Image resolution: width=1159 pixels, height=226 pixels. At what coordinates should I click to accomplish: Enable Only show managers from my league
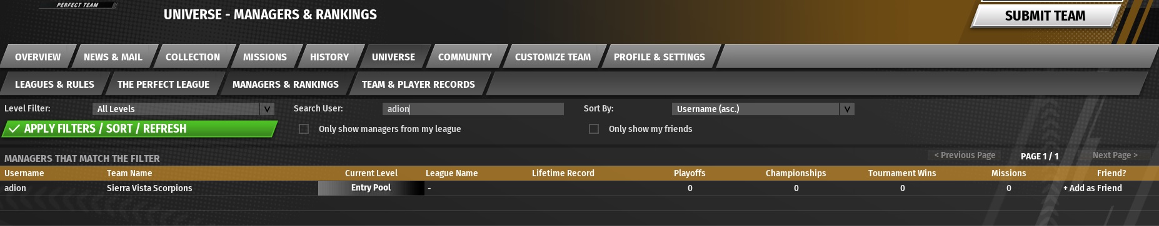pyautogui.click(x=304, y=129)
